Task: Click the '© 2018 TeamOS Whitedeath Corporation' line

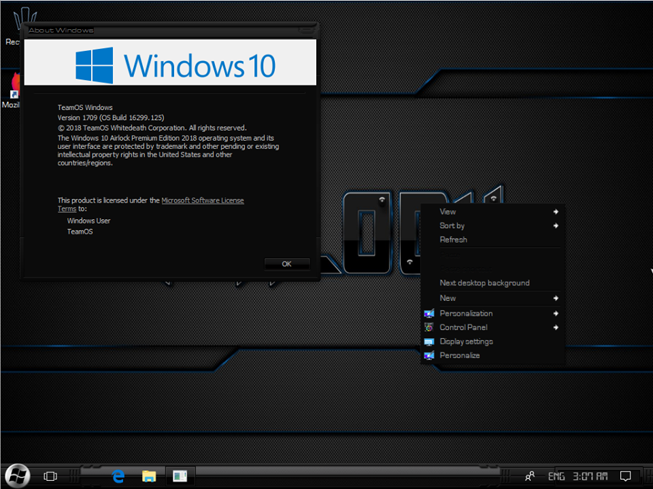Action: pyautogui.click(x=152, y=128)
